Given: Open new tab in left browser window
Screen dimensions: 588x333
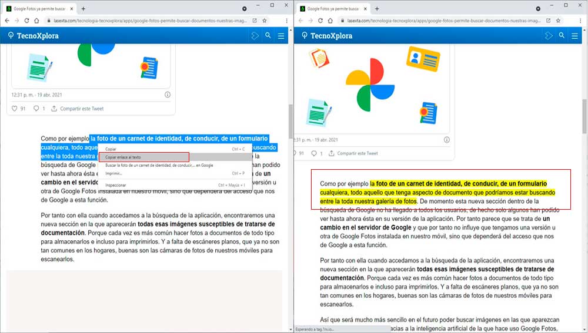Looking at the screenshot, I should pos(83,9).
